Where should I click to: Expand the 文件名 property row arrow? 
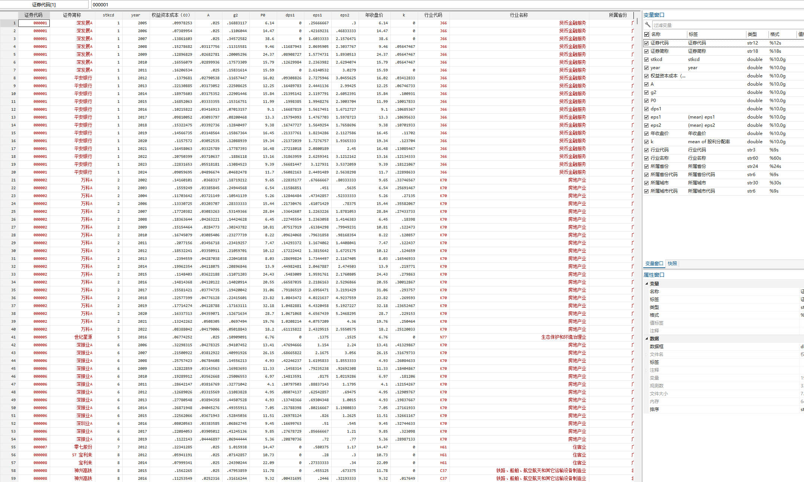(647, 354)
